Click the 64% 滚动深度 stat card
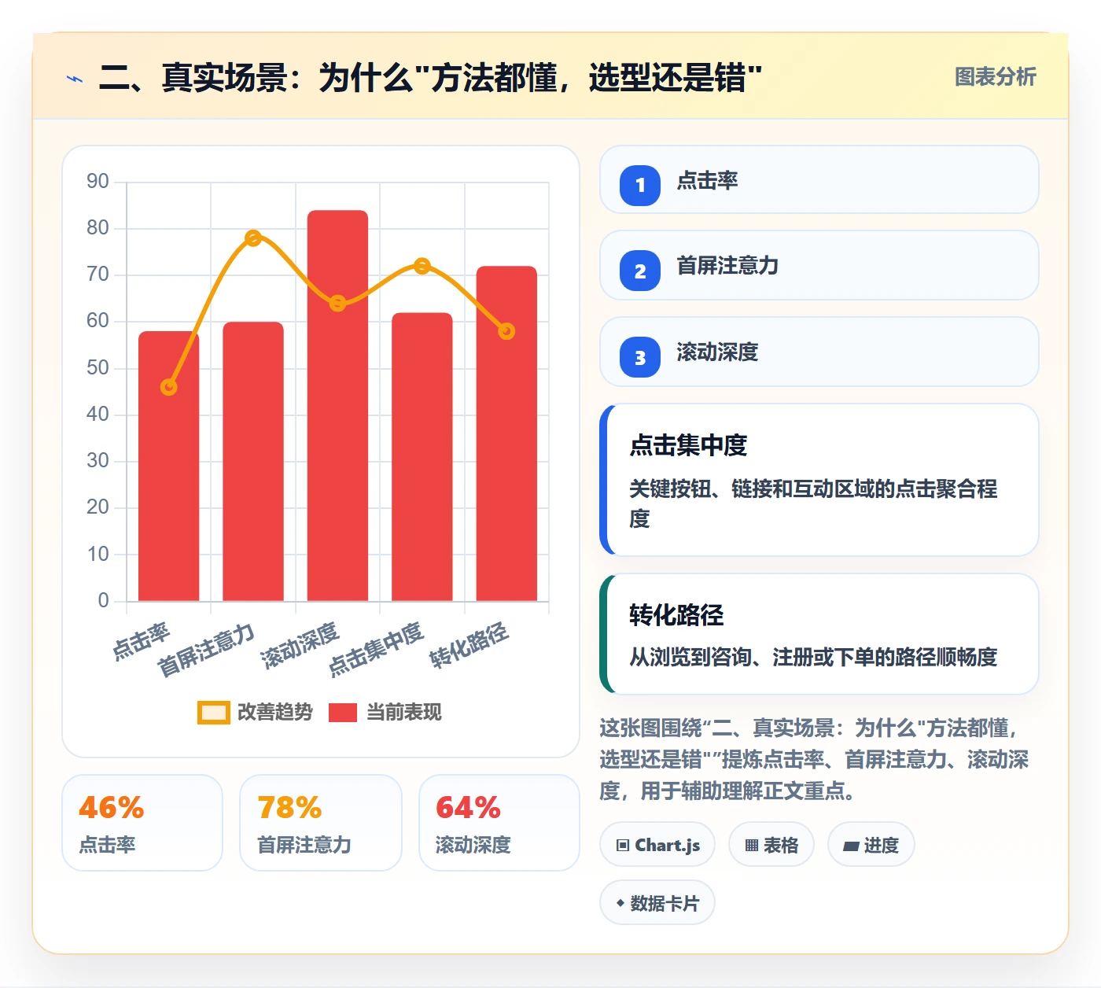 point(499,823)
